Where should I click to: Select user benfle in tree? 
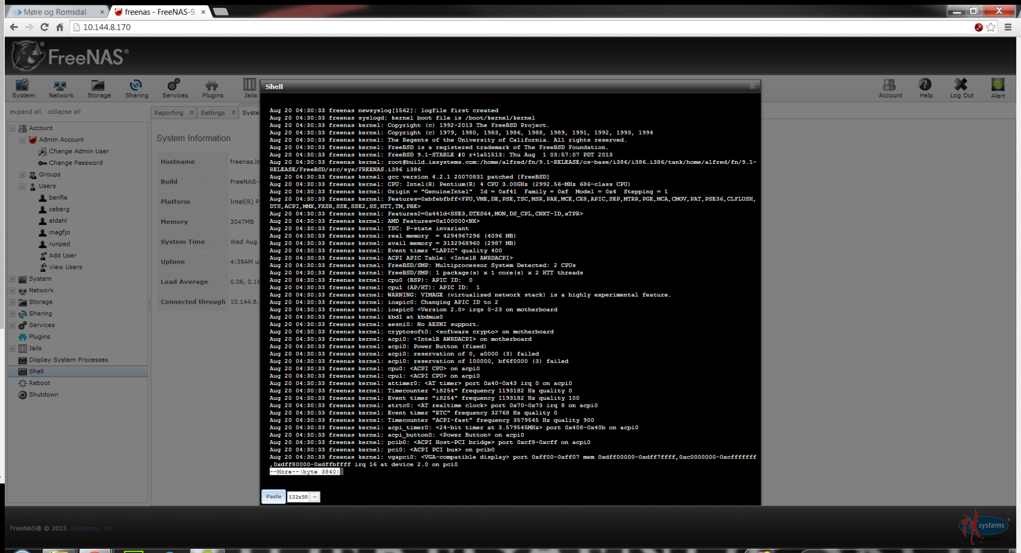58,198
